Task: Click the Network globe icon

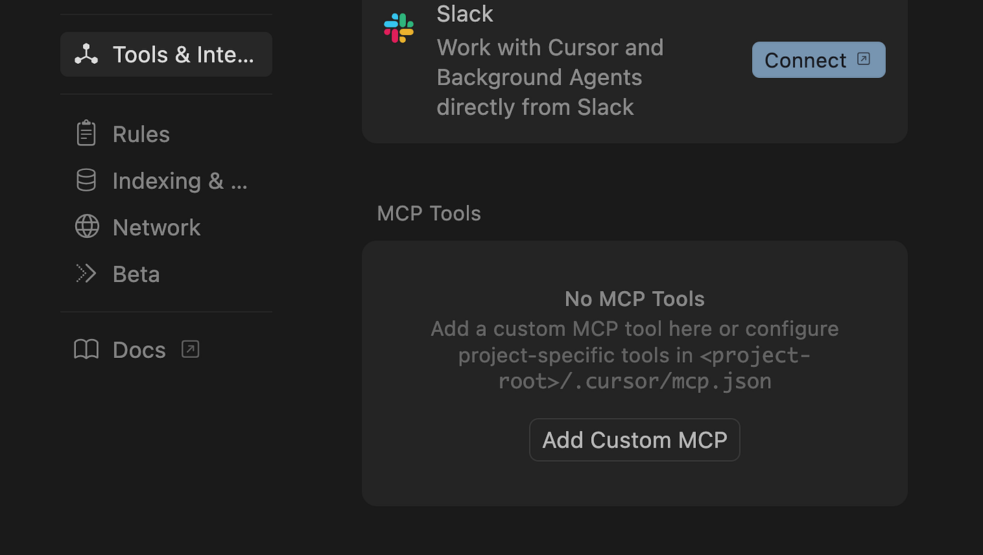Action: click(x=86, y=227)
